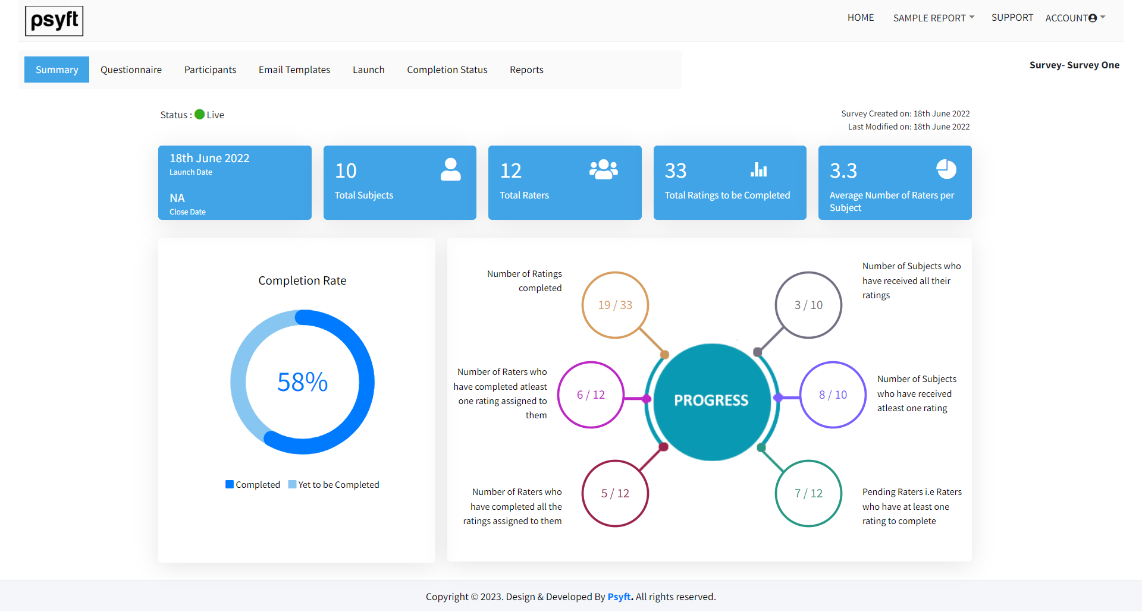Click the Launch tab
Screen dimensions: 1142x612
pyautogui.click(x=368, y=70)
